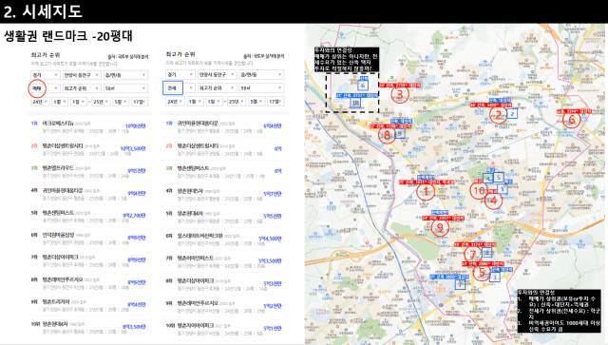
Task: Open the red-circled 매매 deal type dropdown
Action: click(45, 88)
